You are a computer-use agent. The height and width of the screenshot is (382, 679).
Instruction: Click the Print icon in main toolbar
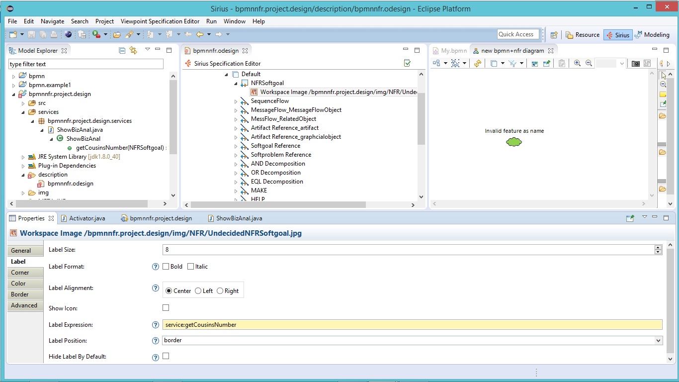point(54,34)
